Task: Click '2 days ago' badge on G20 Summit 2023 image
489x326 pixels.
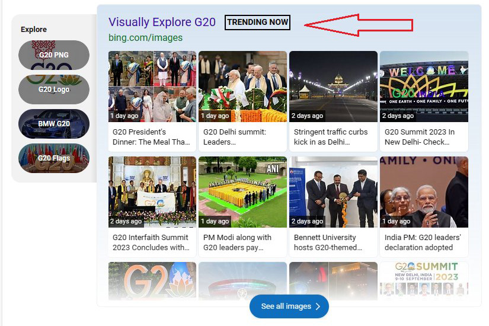Action: coord(398,116)
